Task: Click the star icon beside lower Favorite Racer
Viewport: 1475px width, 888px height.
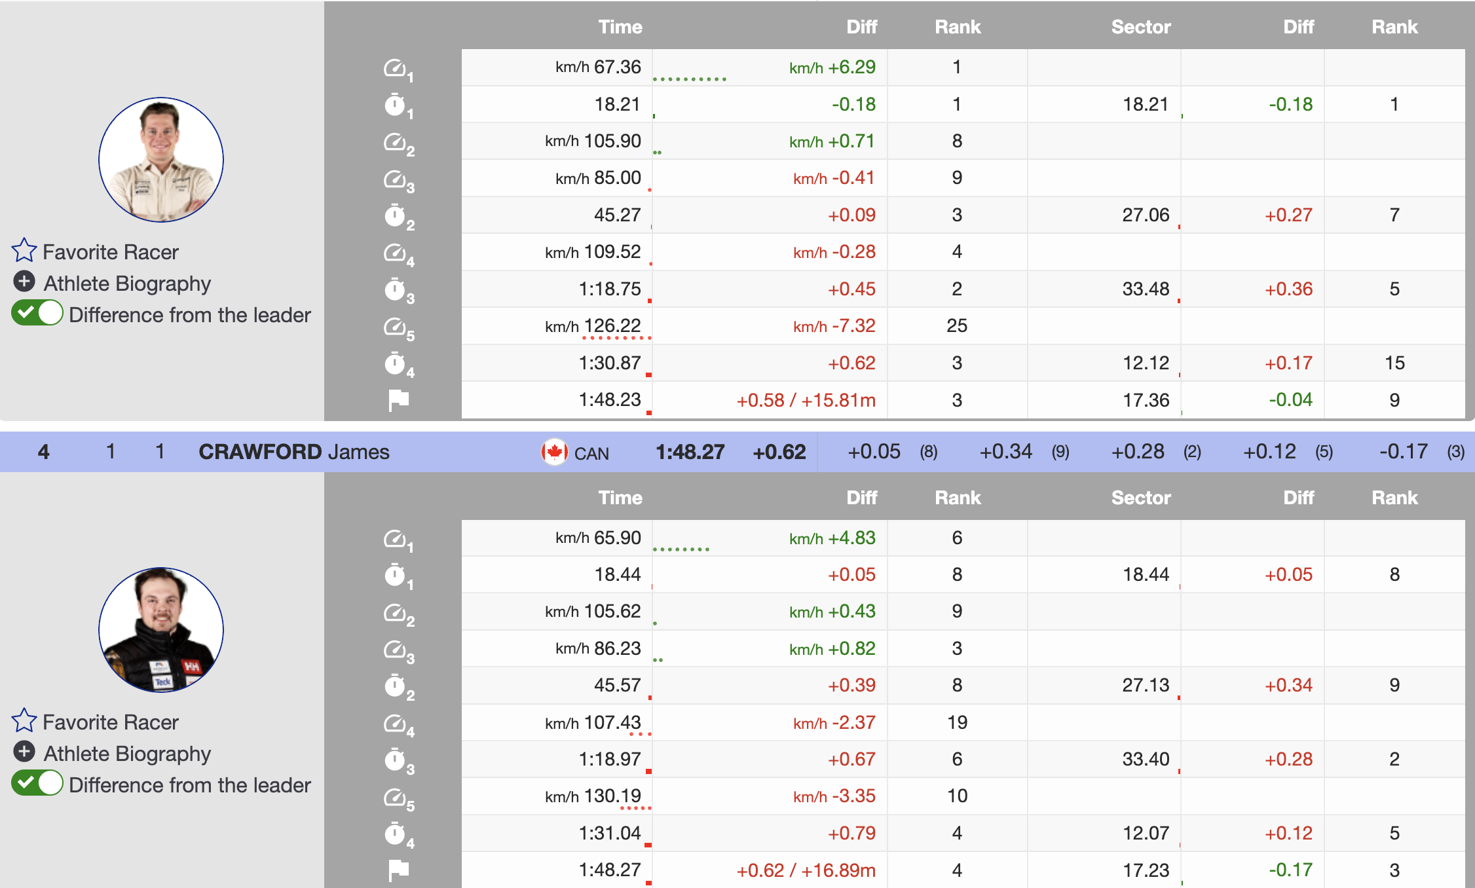Action: click(x=24, y=720)
